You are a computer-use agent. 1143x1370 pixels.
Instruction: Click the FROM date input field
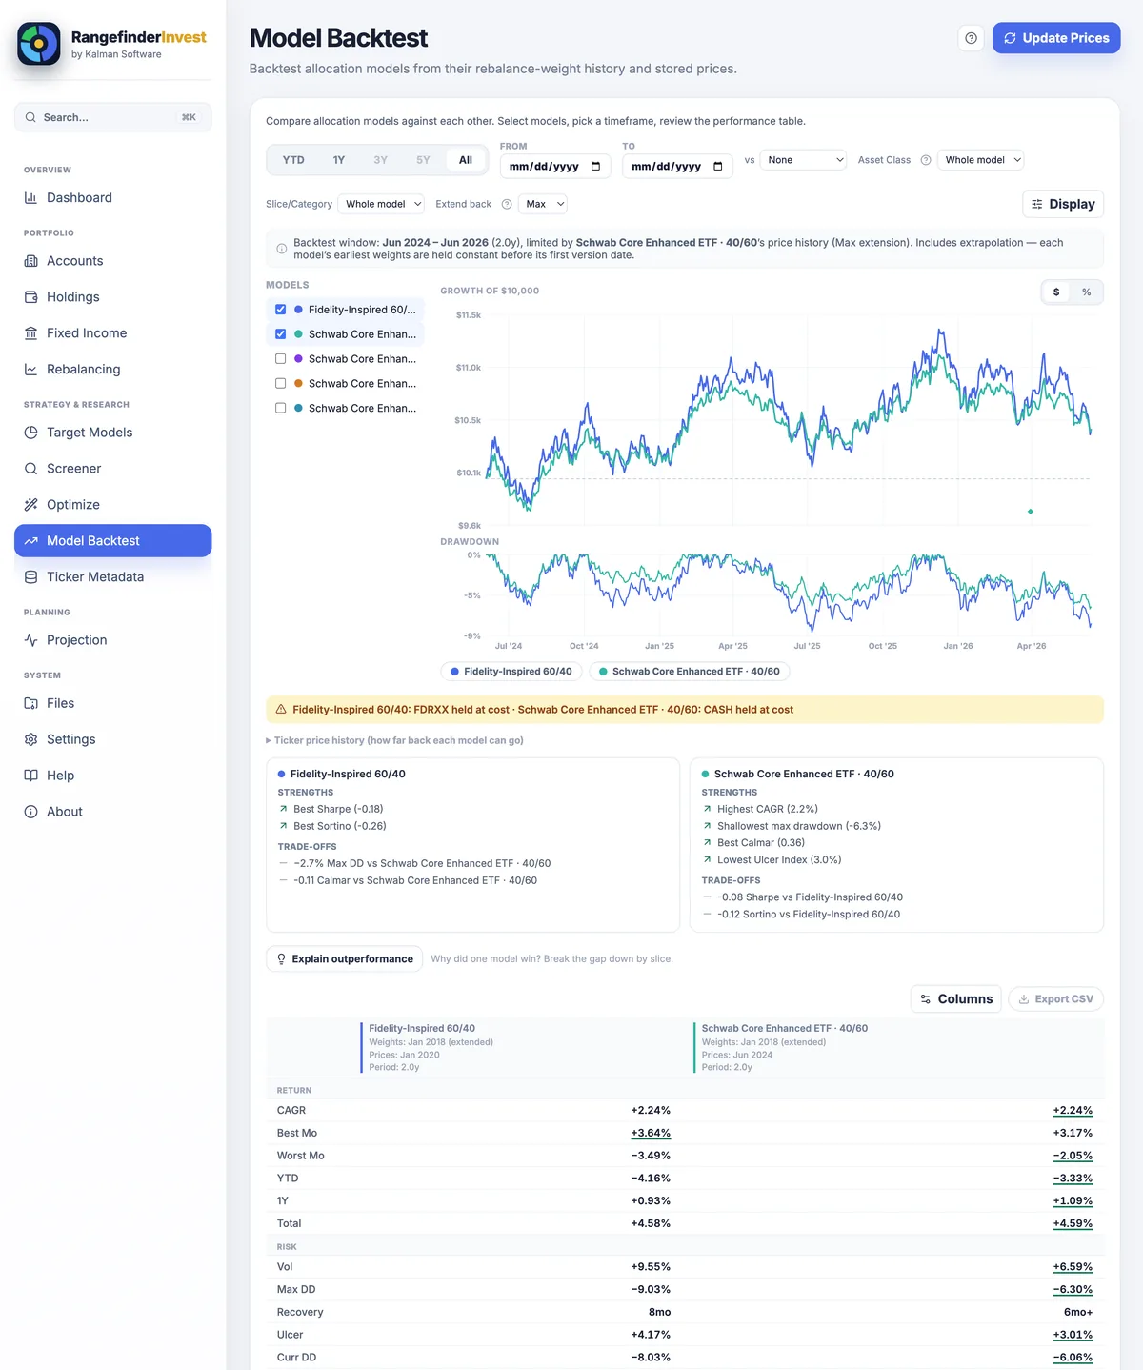(x=555, y=167)
